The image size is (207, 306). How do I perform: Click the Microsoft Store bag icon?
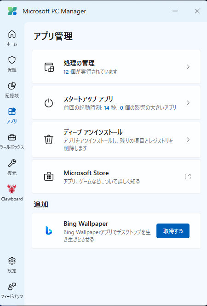coord(49,177)
